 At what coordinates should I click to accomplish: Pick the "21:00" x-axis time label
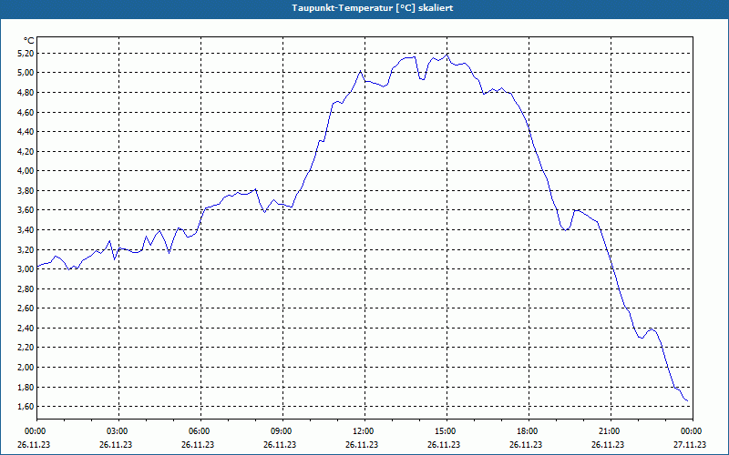(x=611, y=431)
